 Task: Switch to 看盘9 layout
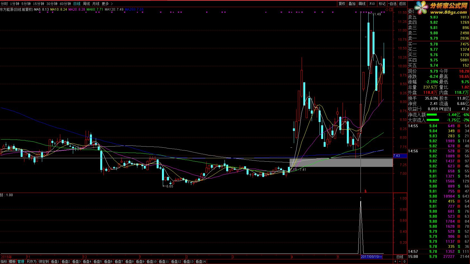[x=140, y=261]
